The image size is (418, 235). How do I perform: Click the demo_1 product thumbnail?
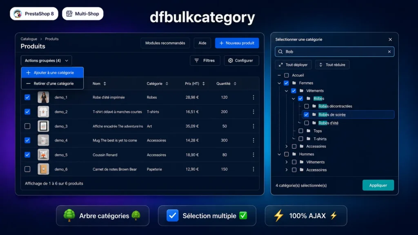pyautogui.click(x=43, y=97)
